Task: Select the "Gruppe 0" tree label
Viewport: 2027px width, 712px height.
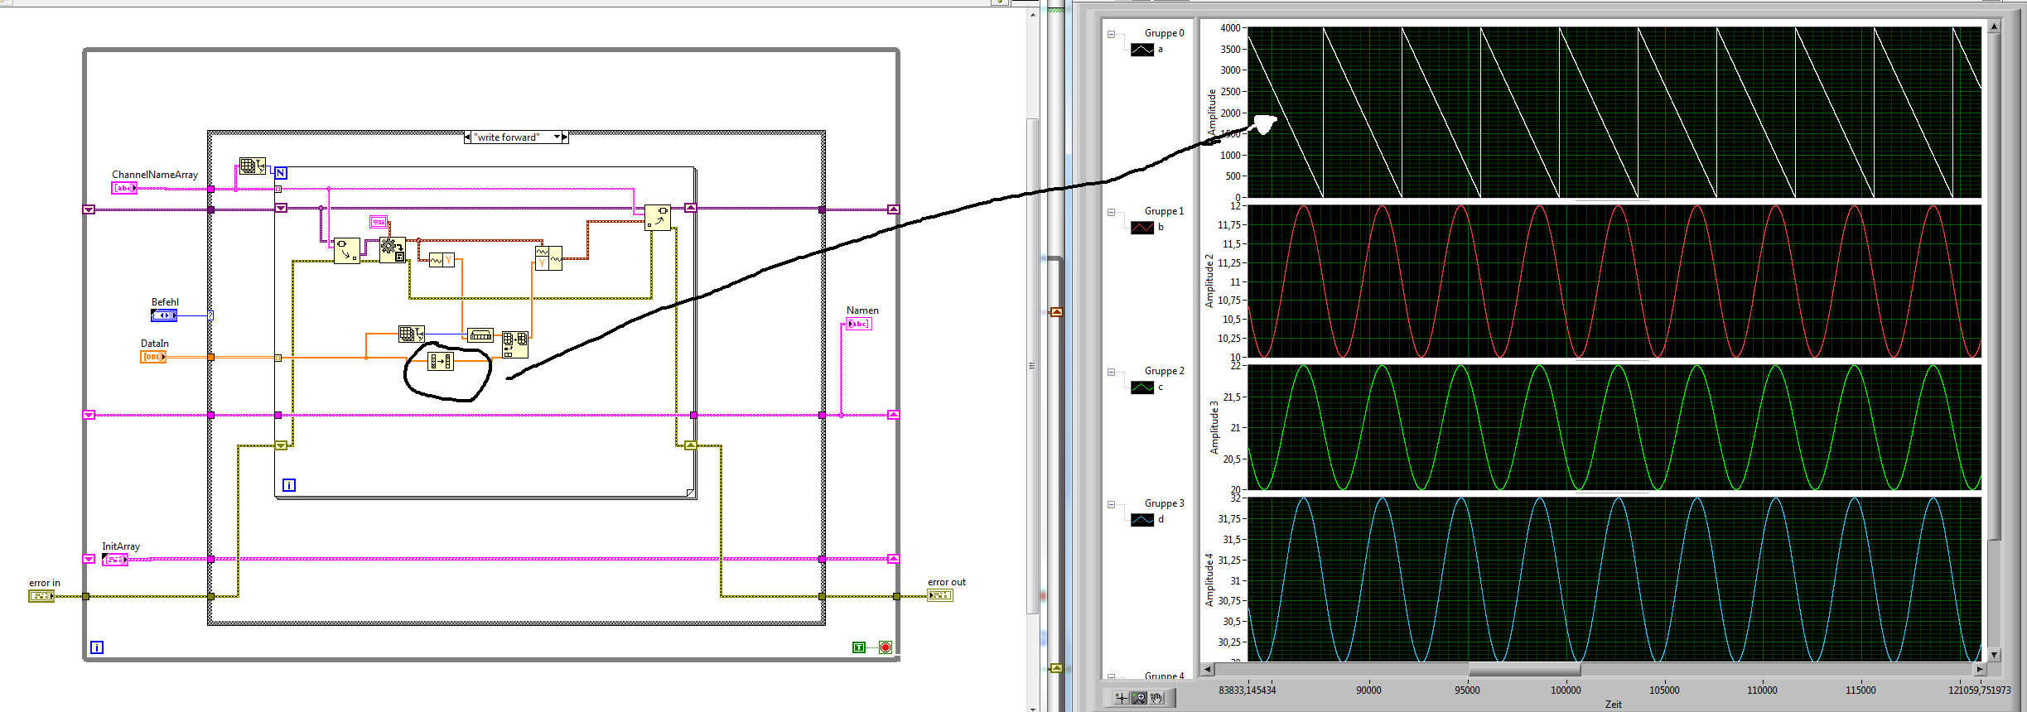Action: coord(1165,33)
